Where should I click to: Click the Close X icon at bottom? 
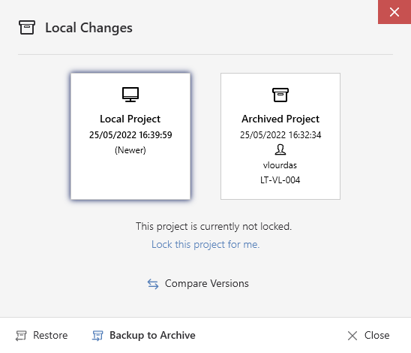tap(352, 336)
